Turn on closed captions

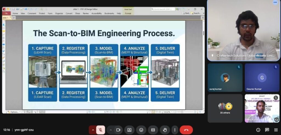[153, 130]
